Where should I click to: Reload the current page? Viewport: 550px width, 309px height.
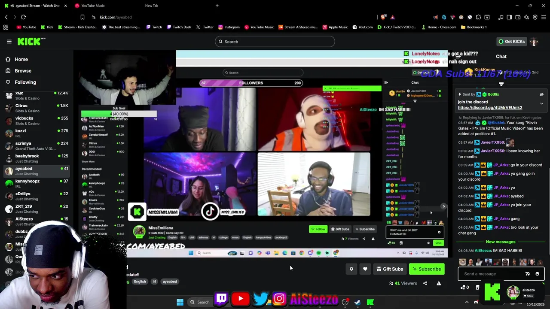[x=23, y=17]
